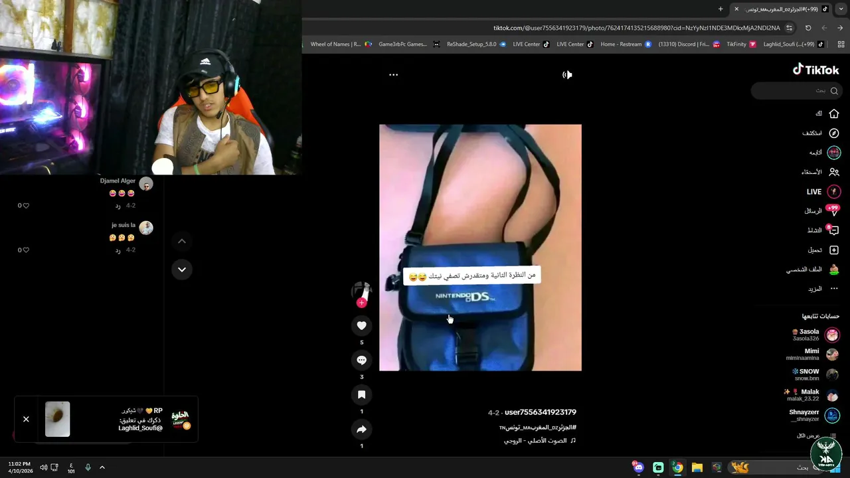Screen dimensions: 850x478
Task: Close the active TikTok browser tab
Action: [736, 9]
